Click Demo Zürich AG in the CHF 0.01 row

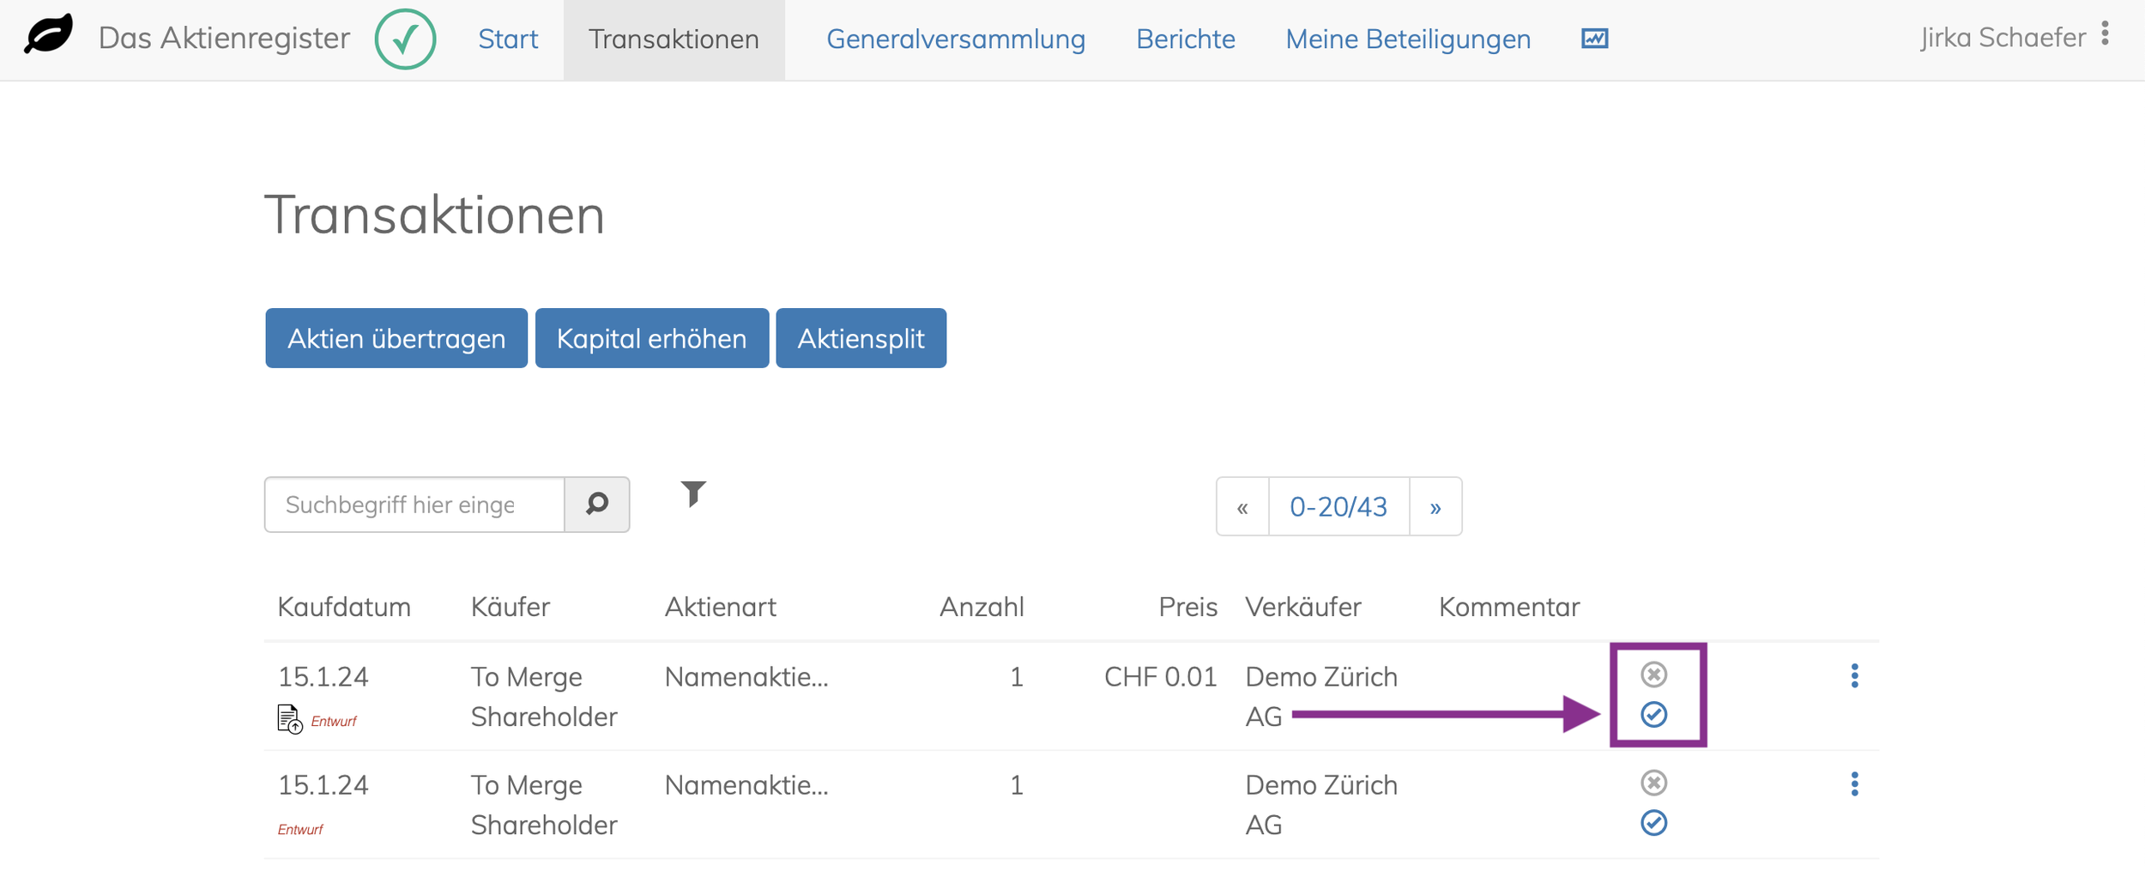[1320, 696]
